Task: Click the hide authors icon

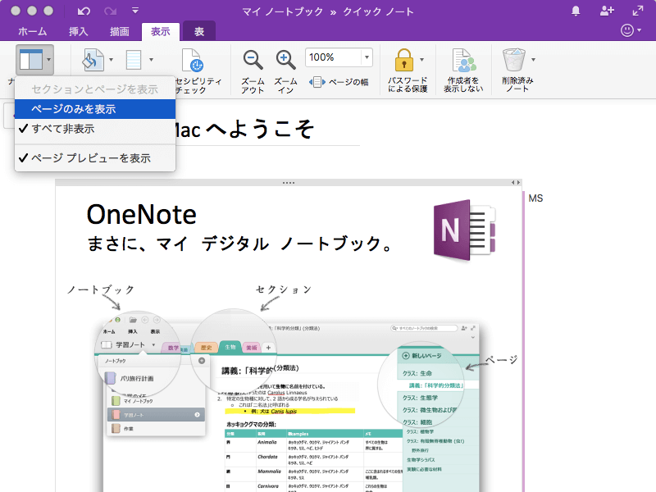Action: [464, 60]
